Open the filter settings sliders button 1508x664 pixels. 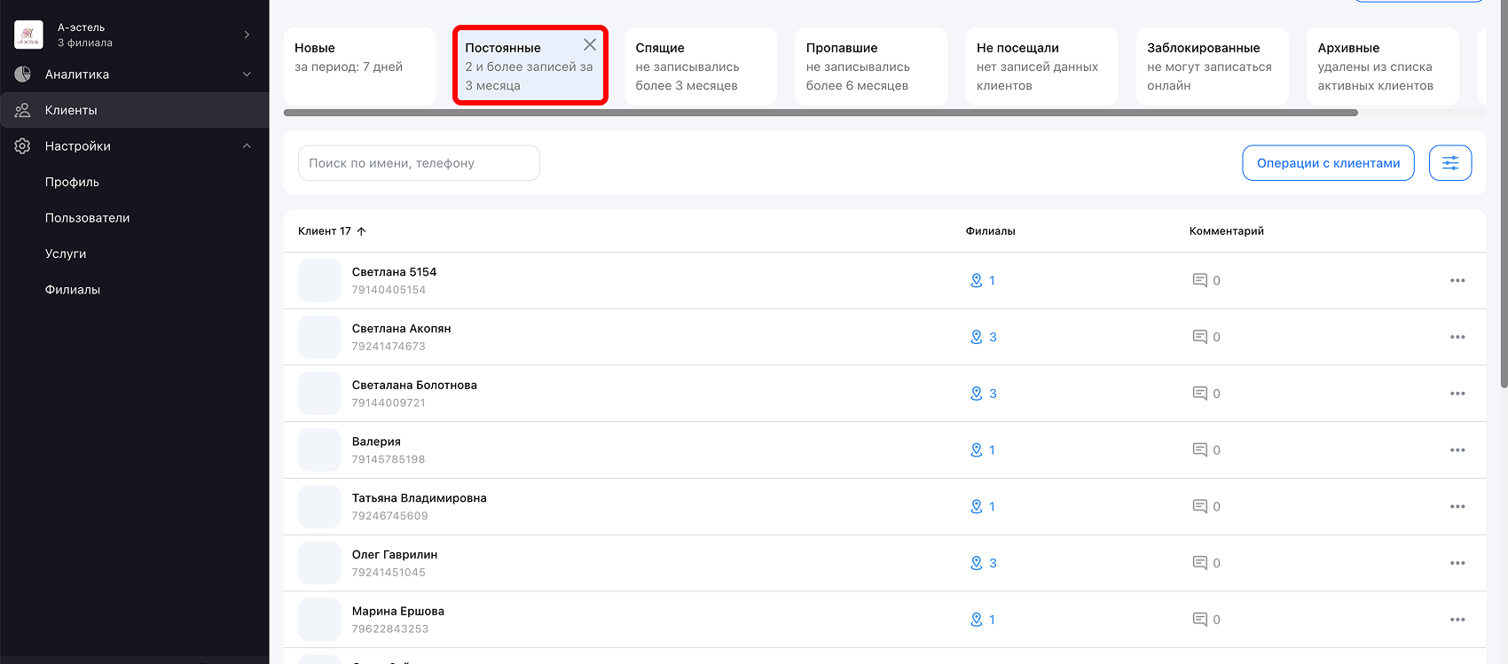[x=1450, y=163]
